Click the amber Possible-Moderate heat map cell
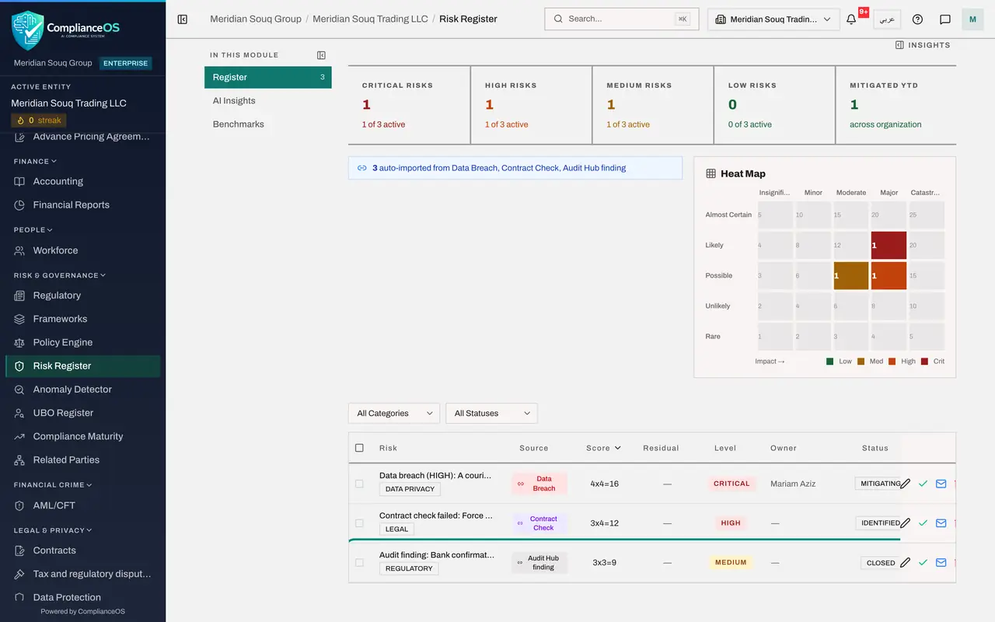 pos(851,275)
